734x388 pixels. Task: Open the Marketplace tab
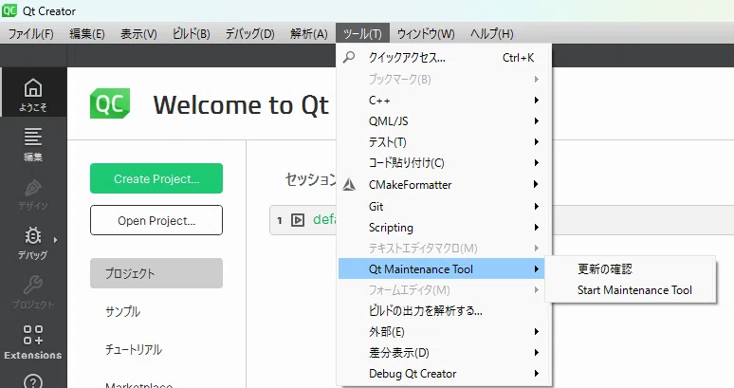(139, 385)
